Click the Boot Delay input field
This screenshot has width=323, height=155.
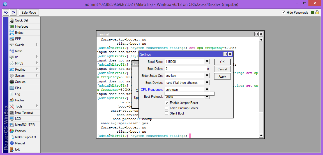(x=186, y=69)
